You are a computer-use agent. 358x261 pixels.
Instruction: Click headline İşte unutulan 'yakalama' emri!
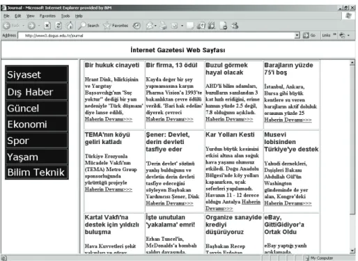coord(171,221)
